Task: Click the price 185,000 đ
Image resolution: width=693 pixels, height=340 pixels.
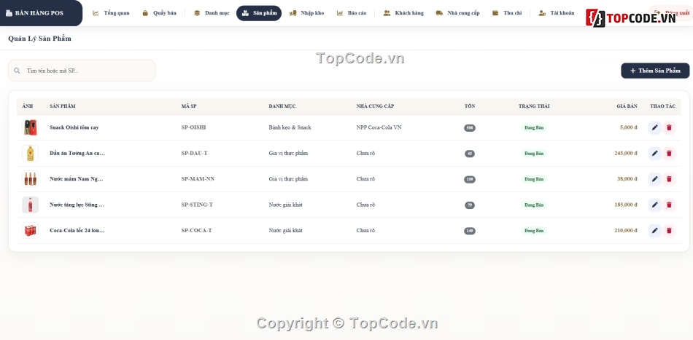Action: point(626,205)
